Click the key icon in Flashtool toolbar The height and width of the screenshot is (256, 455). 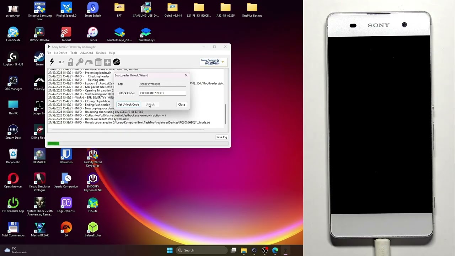80,62
